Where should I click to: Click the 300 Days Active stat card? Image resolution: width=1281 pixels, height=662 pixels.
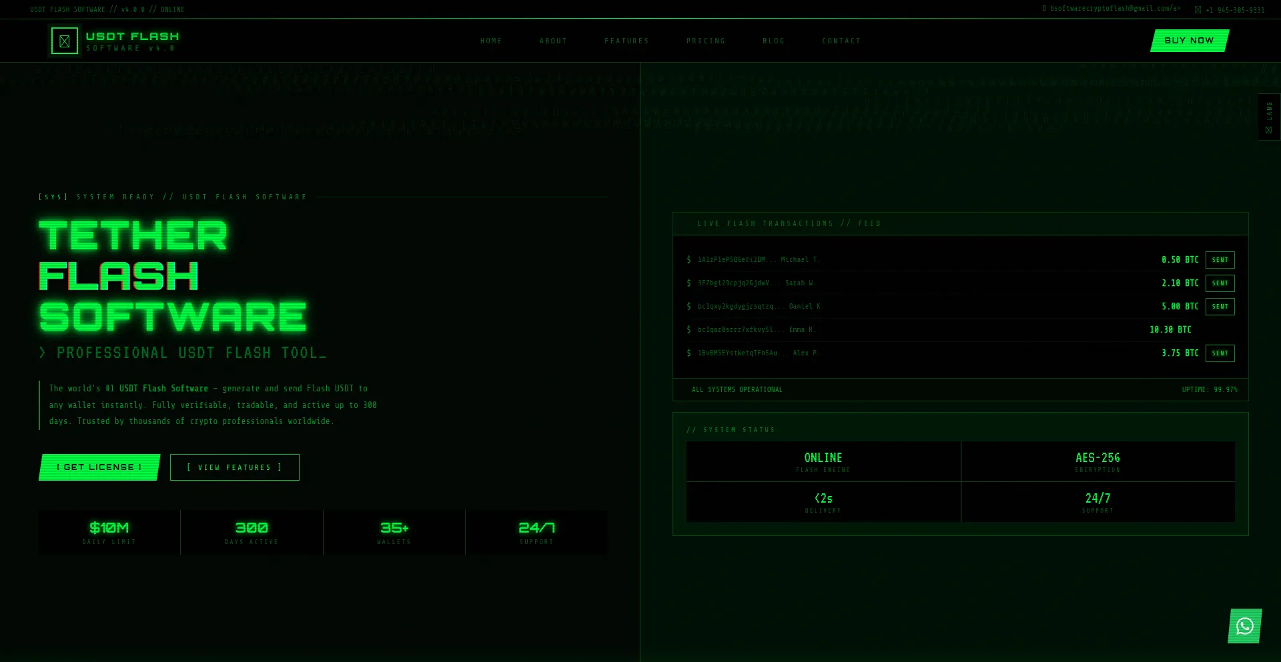click(x=252, y=533)
